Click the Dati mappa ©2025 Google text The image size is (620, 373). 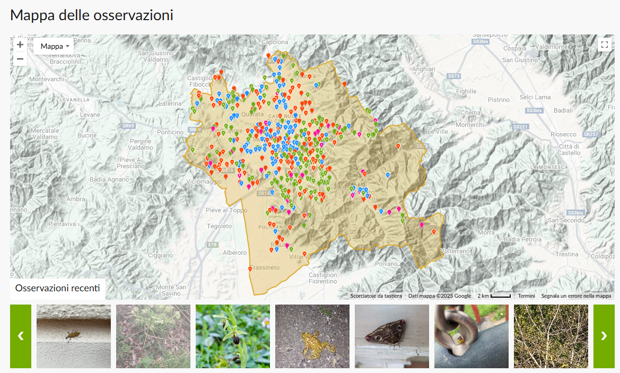tap(440, 296)
